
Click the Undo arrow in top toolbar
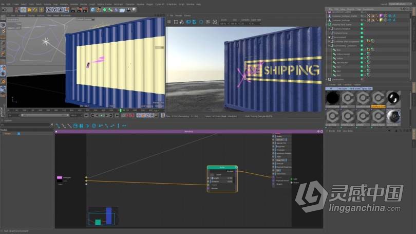[x=4, y=10]
